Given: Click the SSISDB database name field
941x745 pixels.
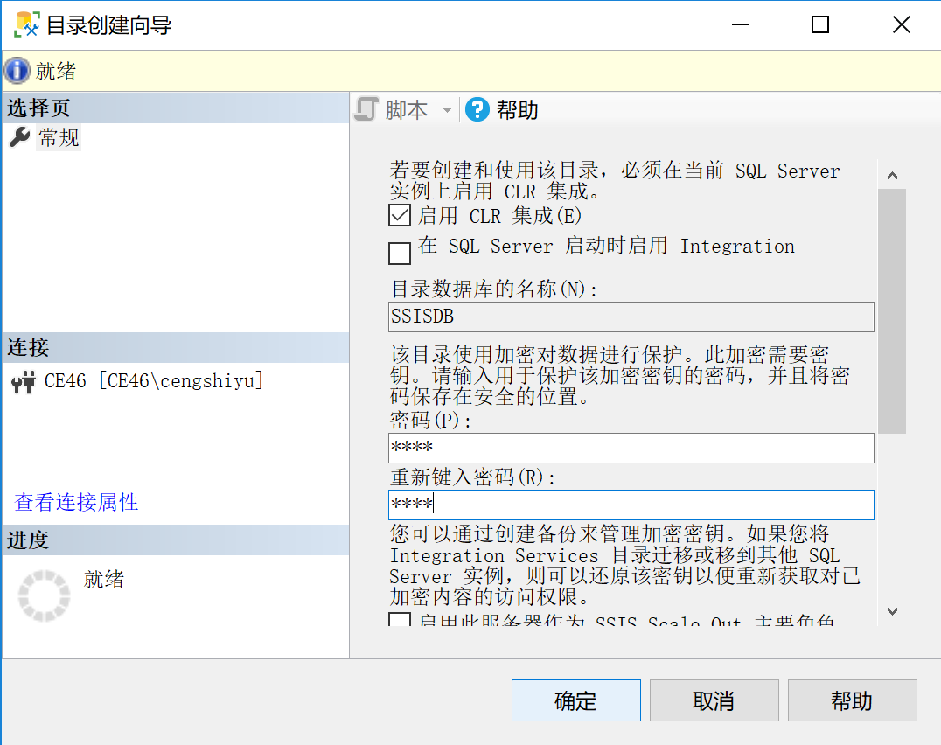Looking at the screenshot, I should click(x=631, y=317).
